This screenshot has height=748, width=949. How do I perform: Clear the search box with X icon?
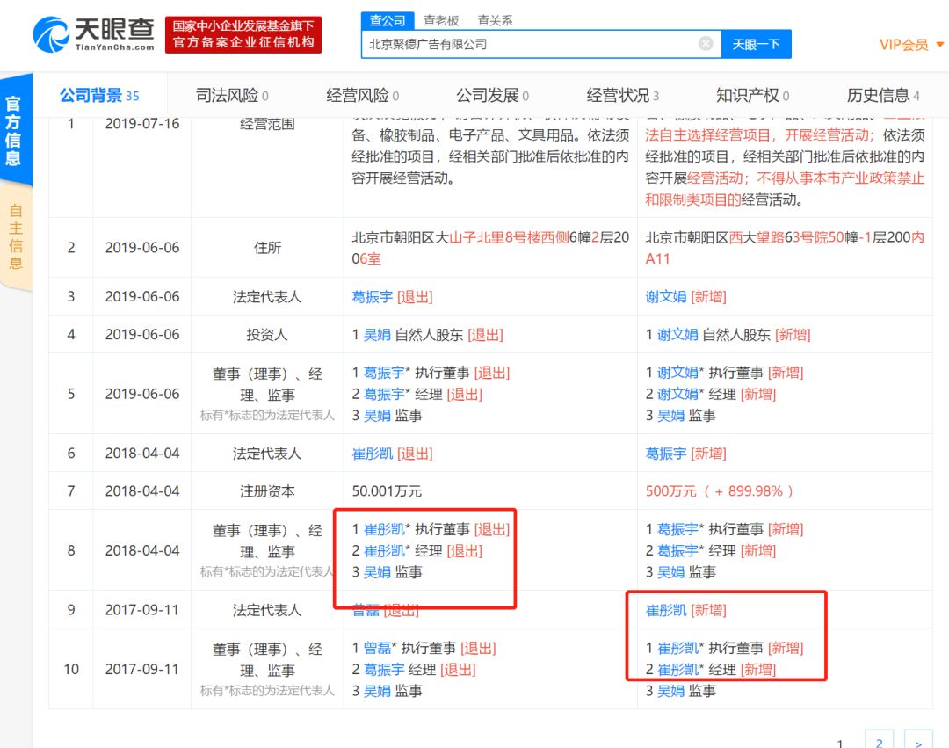(705, 44)
